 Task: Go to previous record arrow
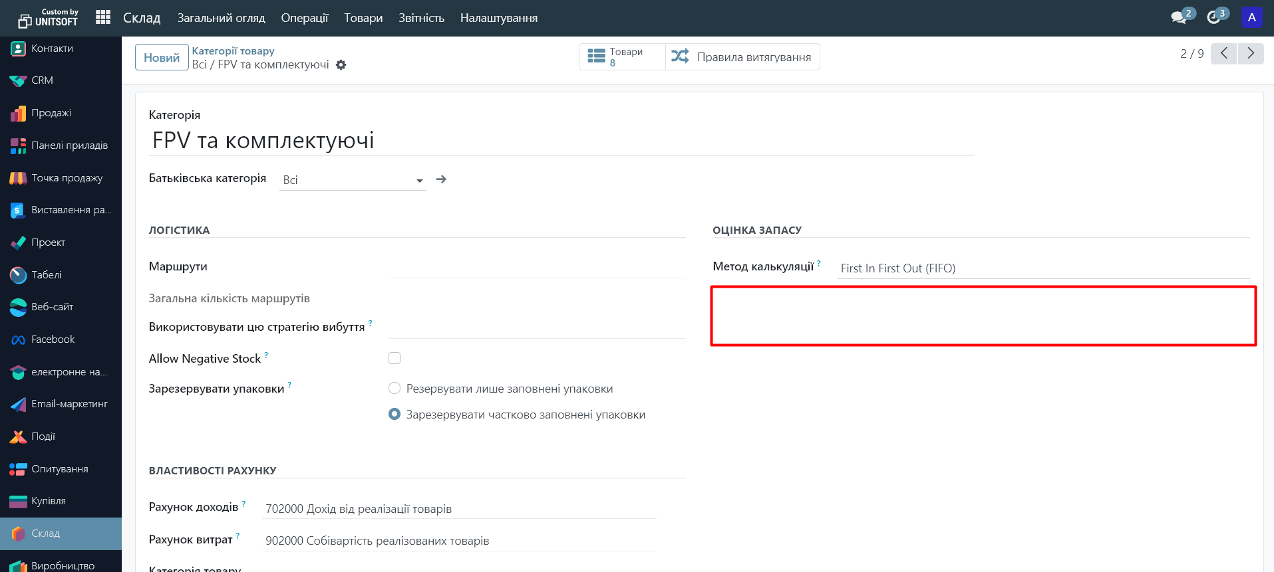click(x=1223, y=53)
